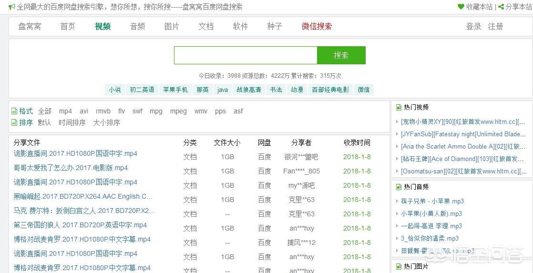Click the 热门图片 panel icon
The width and height of the screenshot is (533, 273).
pyautogui.click(x=399, y=266)
